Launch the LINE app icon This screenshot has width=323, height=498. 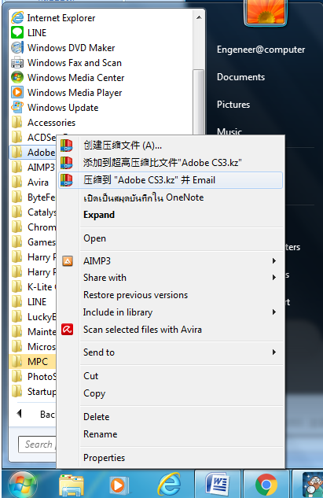click(x=17, y=33)
